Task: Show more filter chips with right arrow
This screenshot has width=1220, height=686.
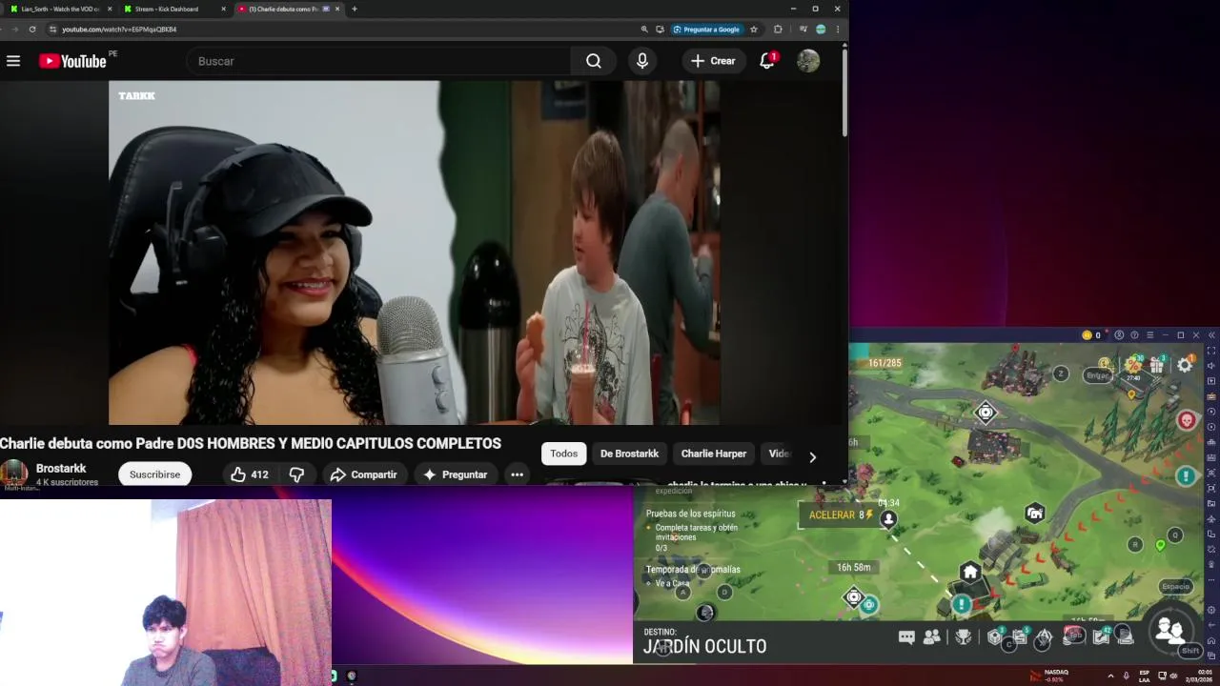Action: point(812,457)
